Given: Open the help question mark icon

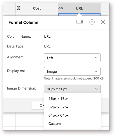Looking at the screenshot, I should [92, 22].
